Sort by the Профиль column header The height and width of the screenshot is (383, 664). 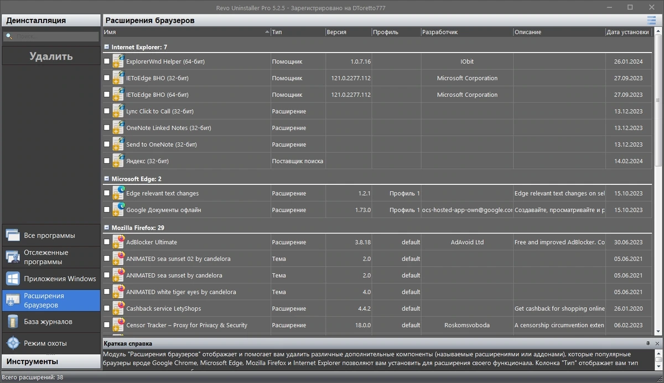point(396,32)
